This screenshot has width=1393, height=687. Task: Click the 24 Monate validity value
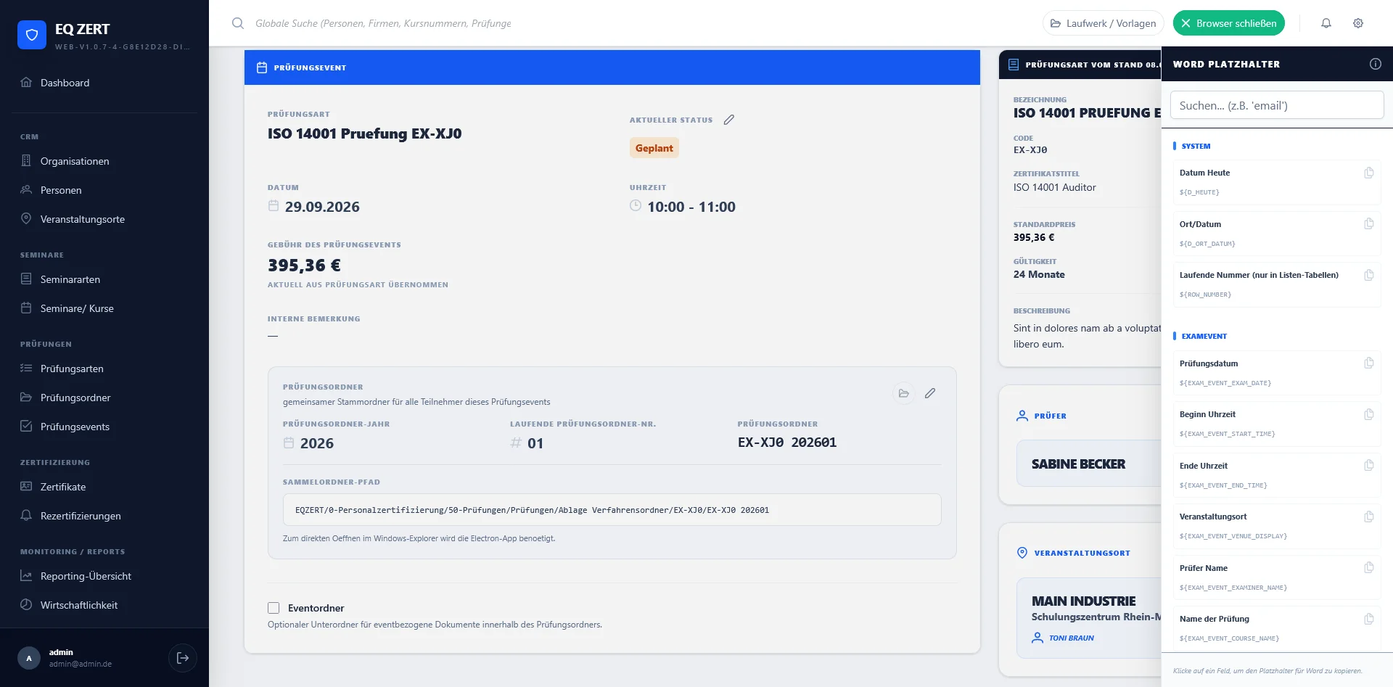(x=1039, y=274)
